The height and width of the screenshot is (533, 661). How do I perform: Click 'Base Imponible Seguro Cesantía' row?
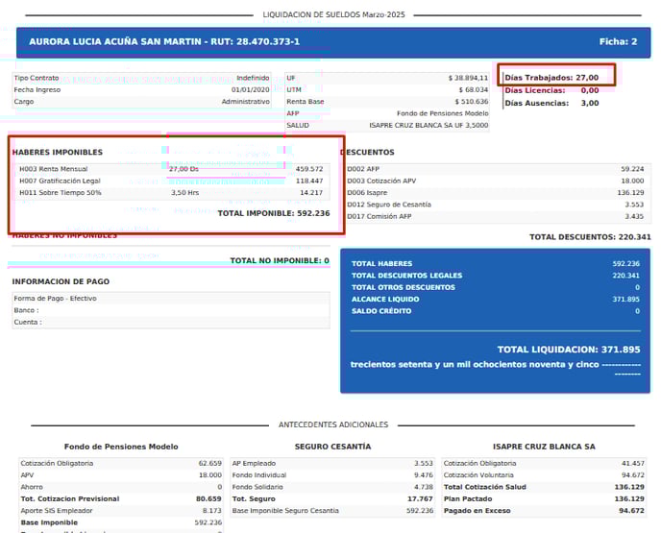tap(332, 510)
